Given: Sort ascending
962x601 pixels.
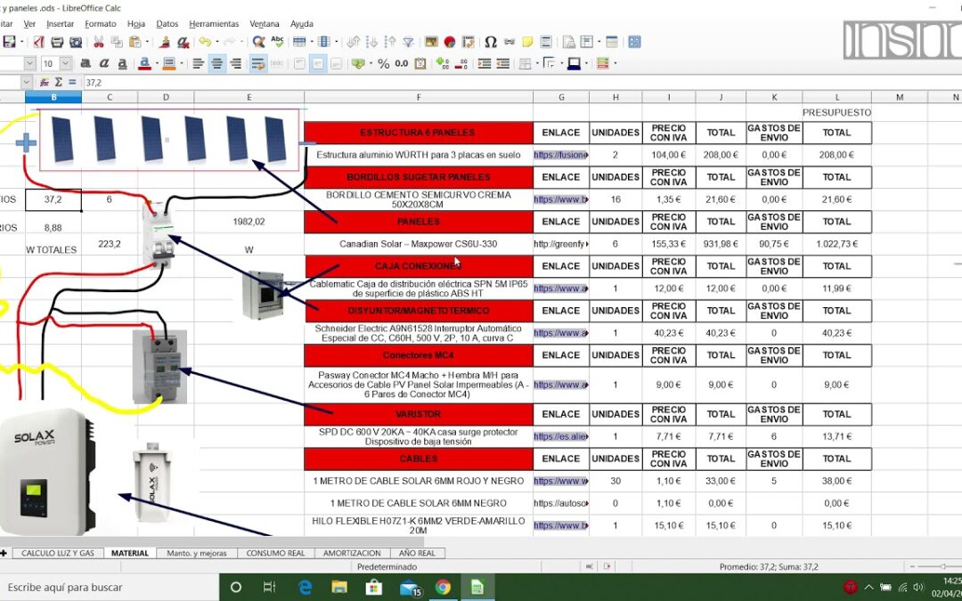Looking at the screenshot, I should 371,42.
